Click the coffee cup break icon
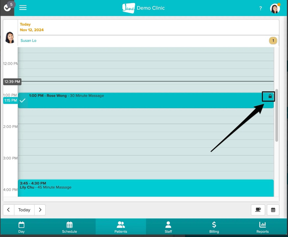 click(258, 210)
